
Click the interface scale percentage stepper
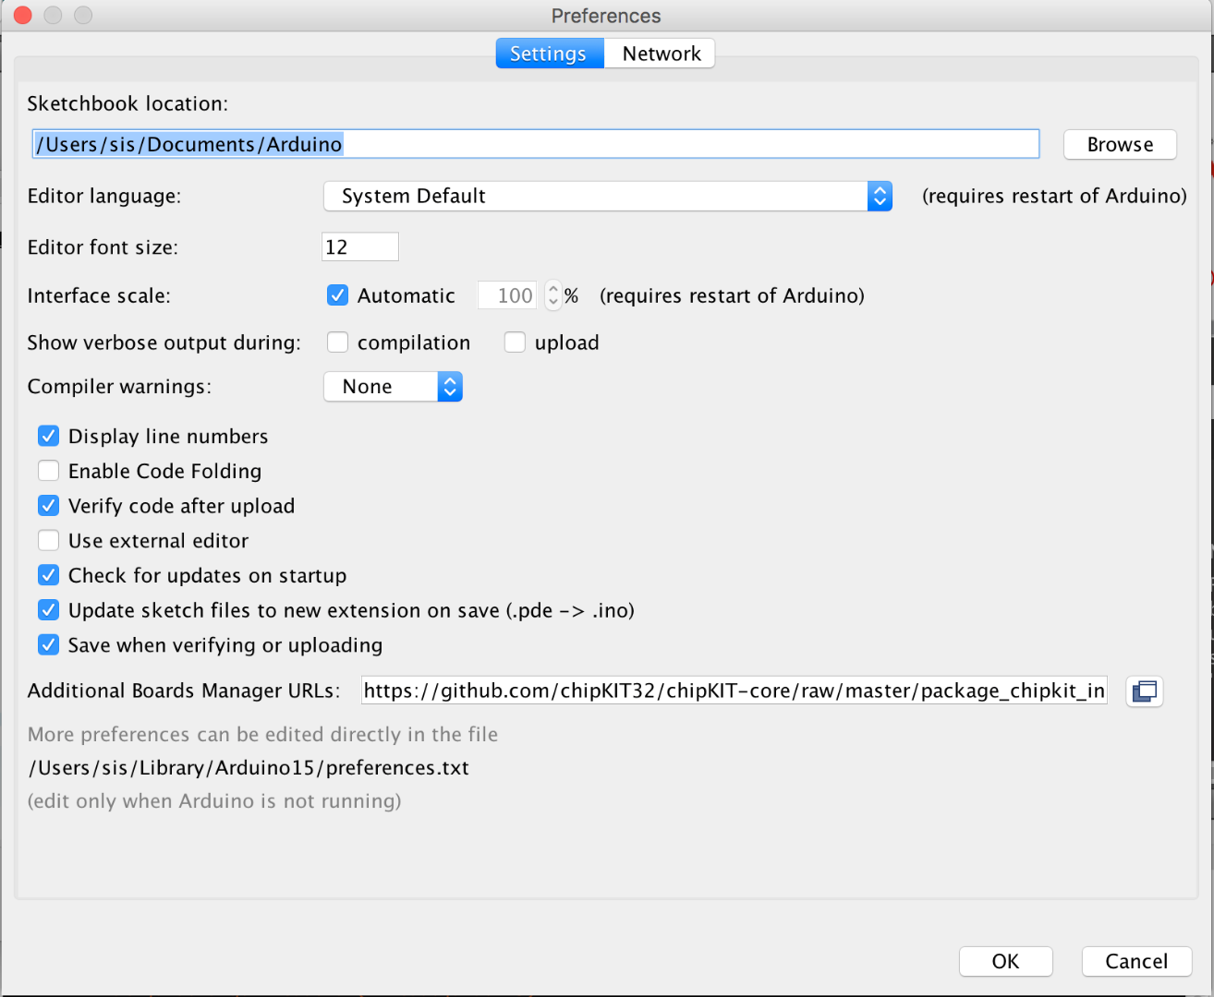click(553, 295)
